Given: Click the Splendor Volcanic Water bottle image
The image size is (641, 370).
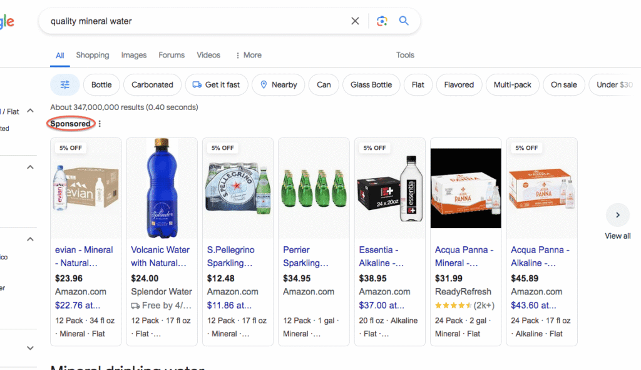Looking at the screenshot, I should 162,187.
